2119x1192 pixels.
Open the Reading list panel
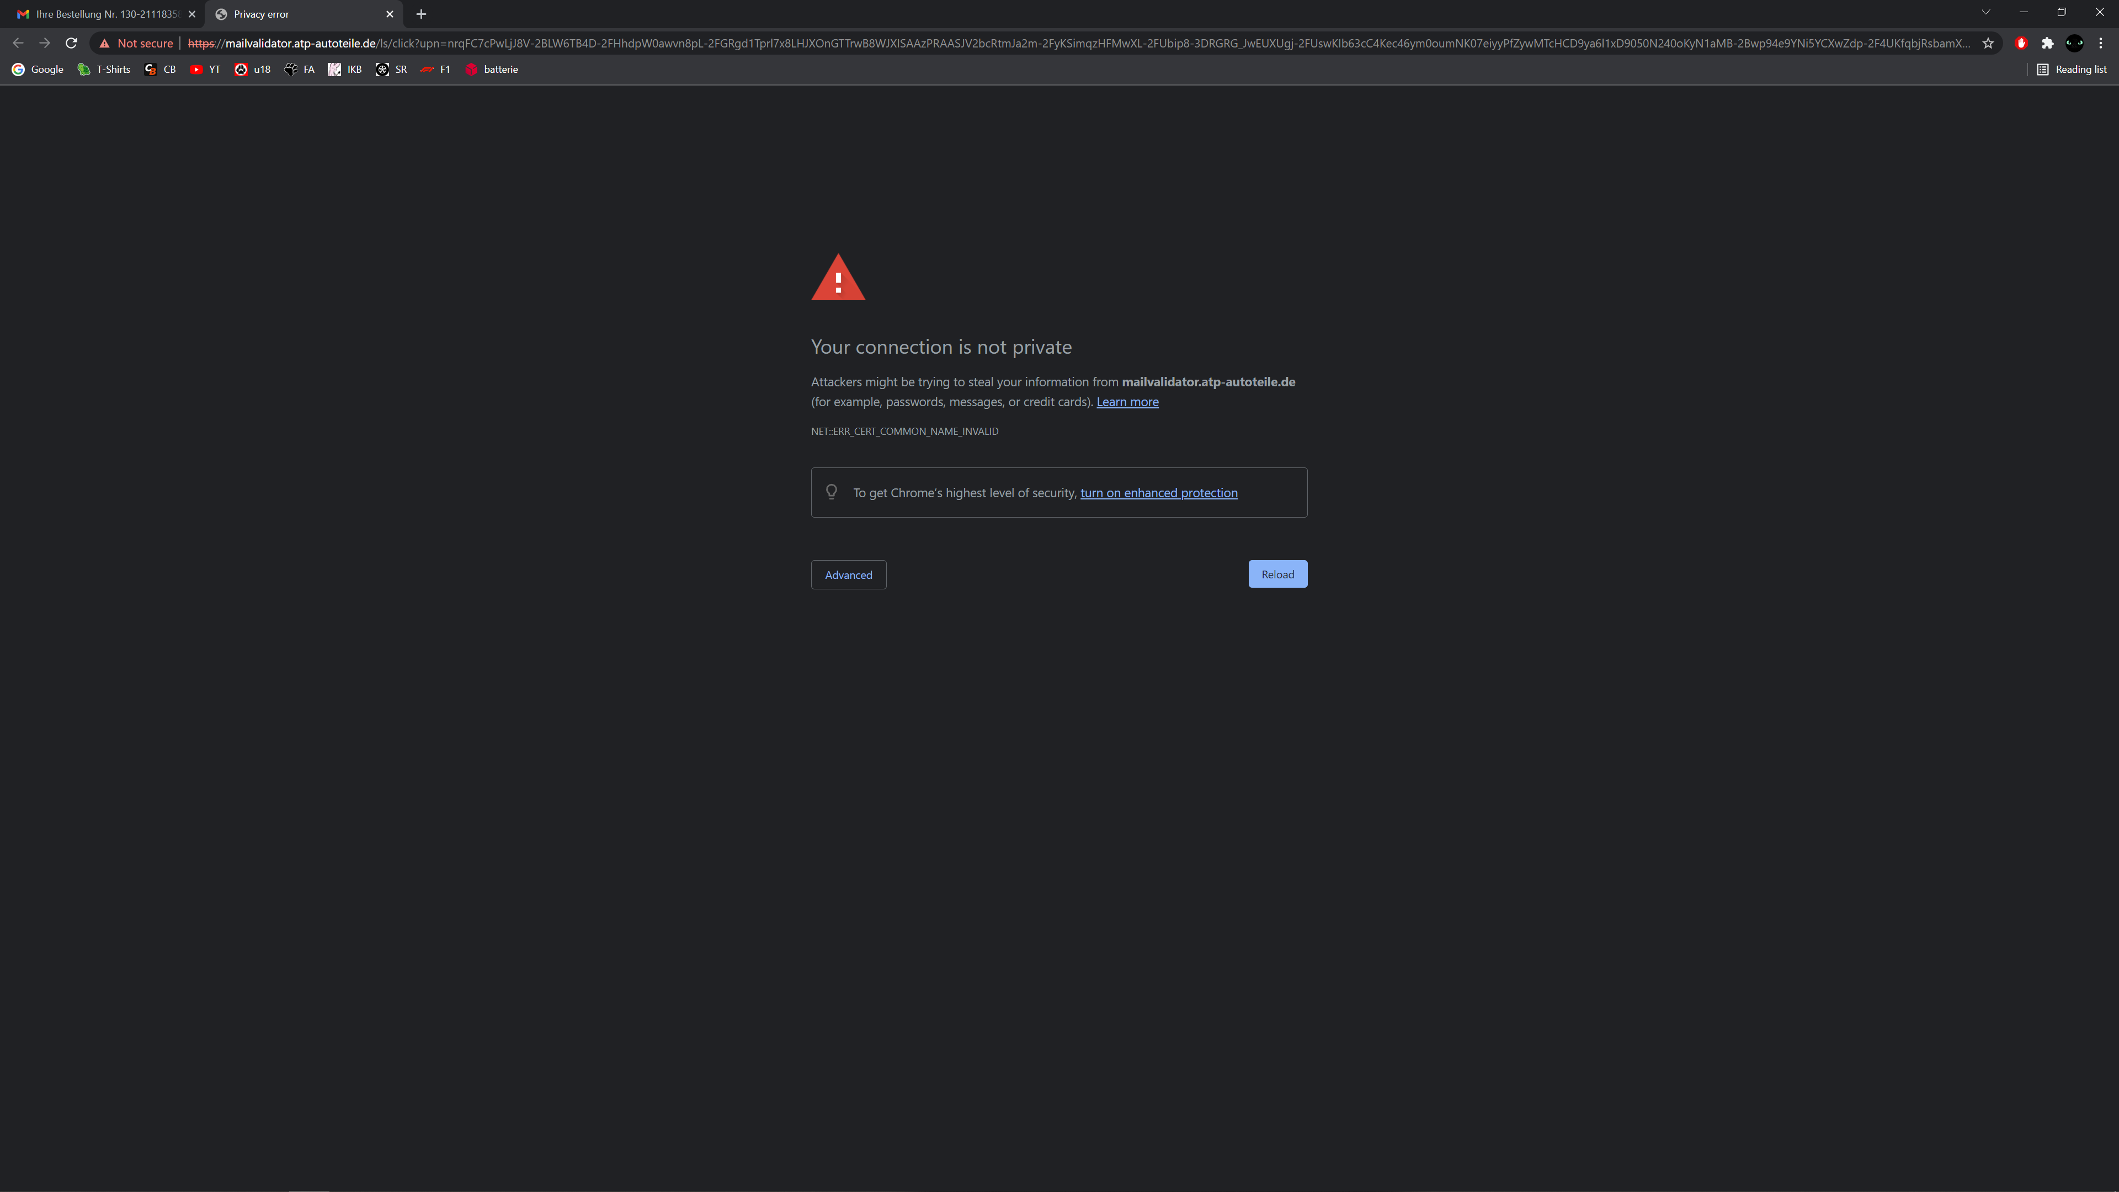[x=2072, y=70]
